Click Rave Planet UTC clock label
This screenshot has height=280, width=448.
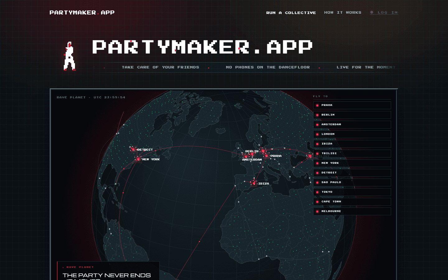coord(91,97)
